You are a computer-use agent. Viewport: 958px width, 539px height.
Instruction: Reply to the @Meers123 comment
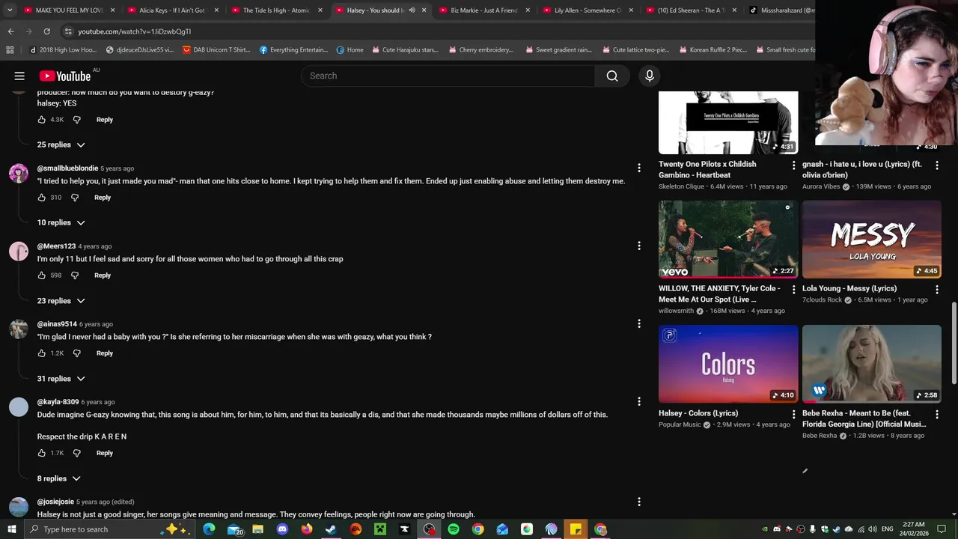point(103,275)
